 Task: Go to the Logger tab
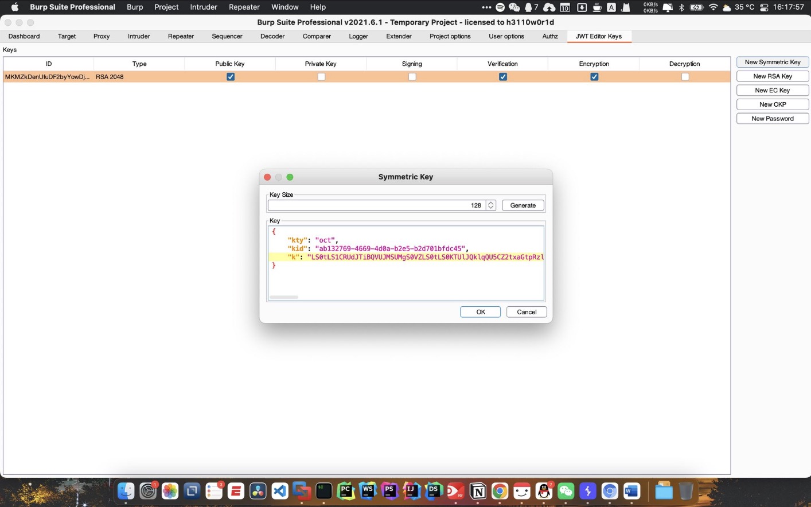358,36
